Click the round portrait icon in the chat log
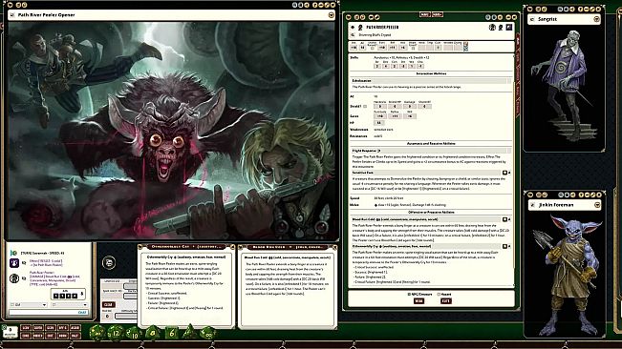The image size is (622, 349). [x=14, y=278]
